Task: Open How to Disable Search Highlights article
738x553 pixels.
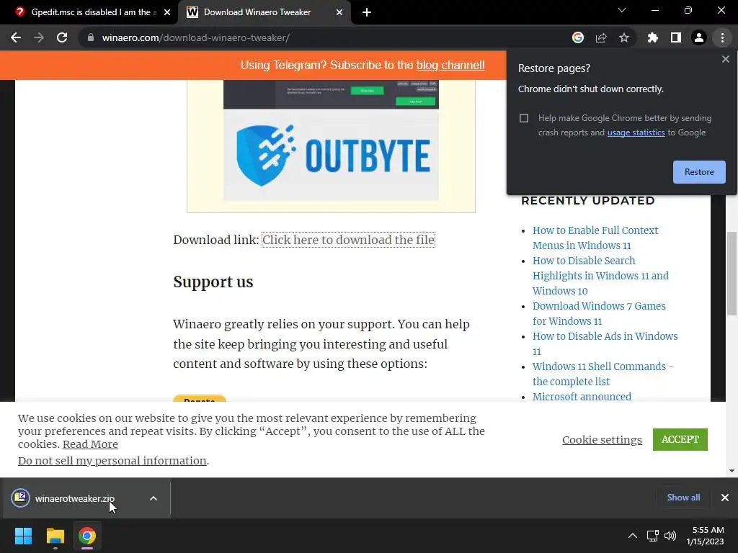Action: 600,276
